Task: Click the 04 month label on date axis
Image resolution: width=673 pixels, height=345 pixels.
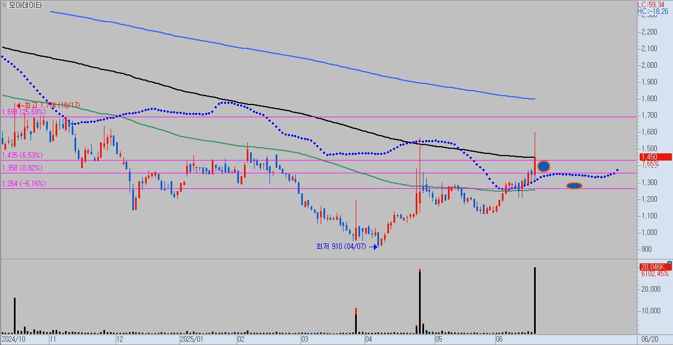Action: pos(368,338)
